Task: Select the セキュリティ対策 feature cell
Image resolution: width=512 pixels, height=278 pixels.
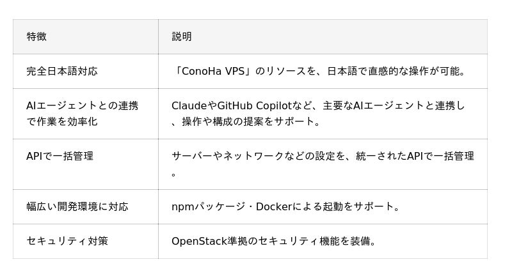Action: pos(67,241)
